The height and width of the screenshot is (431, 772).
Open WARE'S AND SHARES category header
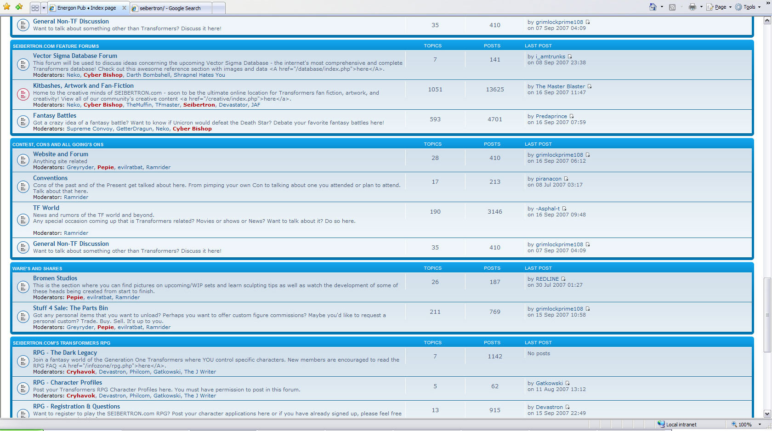(37, 268)
